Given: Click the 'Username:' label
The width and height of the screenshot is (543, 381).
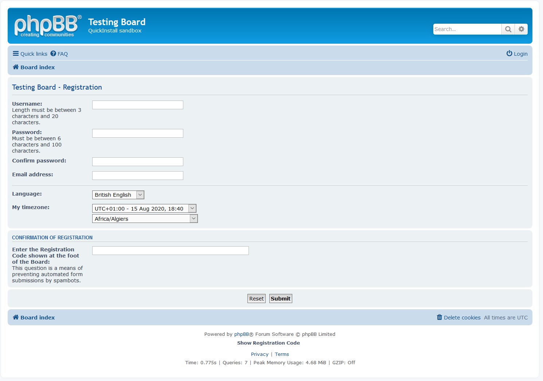Looking at the screenshot, I should click(27, 104).
